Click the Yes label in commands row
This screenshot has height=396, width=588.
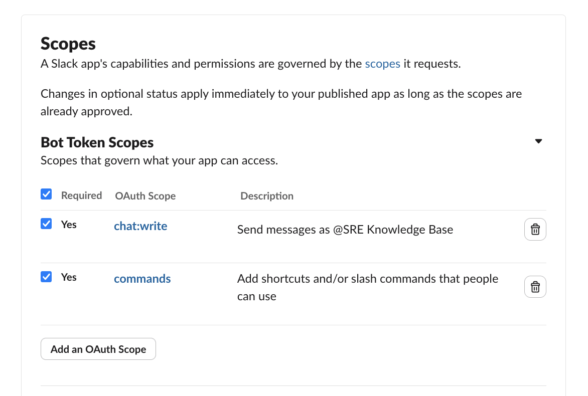coord(69,277)
